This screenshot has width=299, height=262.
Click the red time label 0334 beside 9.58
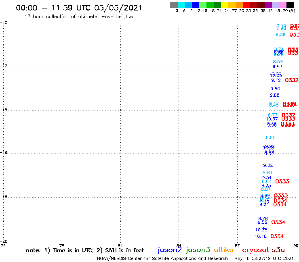[x=278, y=222]
